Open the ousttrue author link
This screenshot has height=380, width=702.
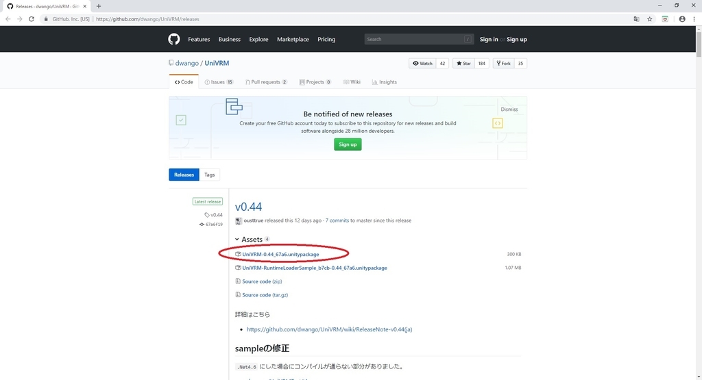[x=254, y=220]
